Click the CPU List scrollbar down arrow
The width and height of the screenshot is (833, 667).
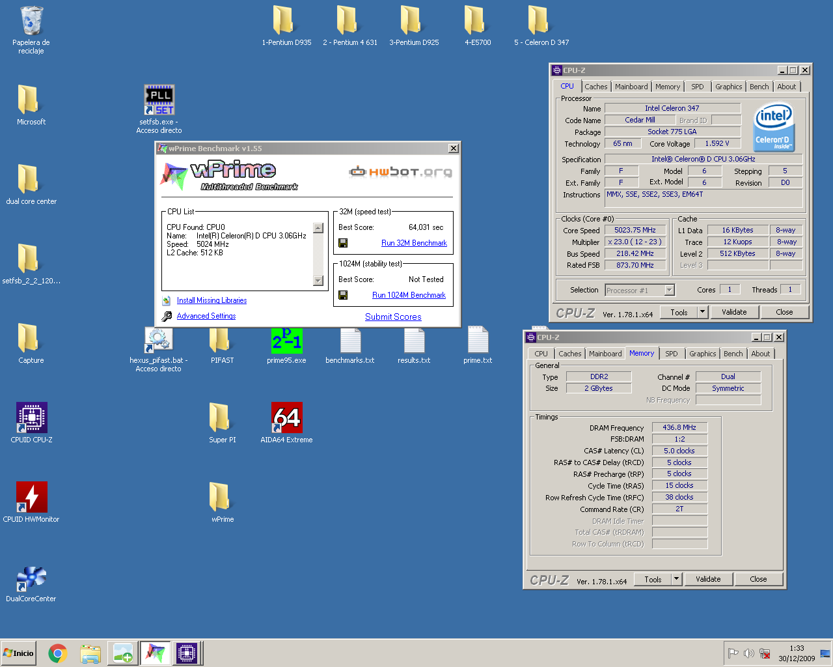coord(318,281)
